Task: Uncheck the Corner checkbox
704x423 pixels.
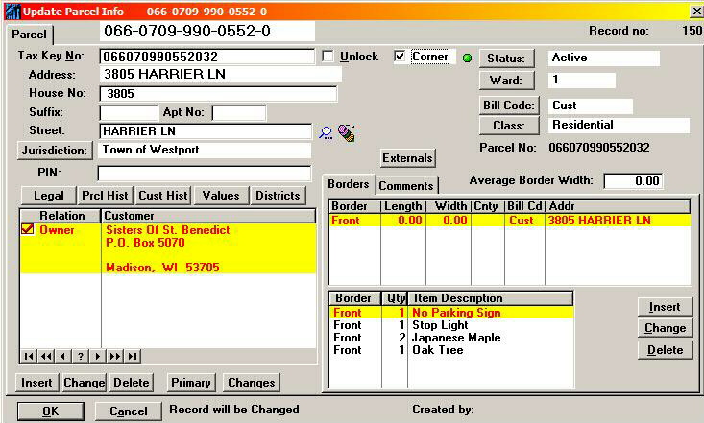Action: coord(400,57)
